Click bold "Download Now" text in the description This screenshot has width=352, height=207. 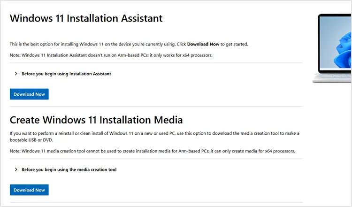pyautogui.click(x=203, y=44)
